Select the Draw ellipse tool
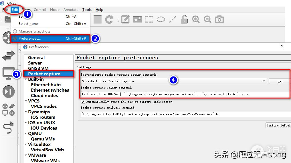The image size is (291, 163). point(161,19)
